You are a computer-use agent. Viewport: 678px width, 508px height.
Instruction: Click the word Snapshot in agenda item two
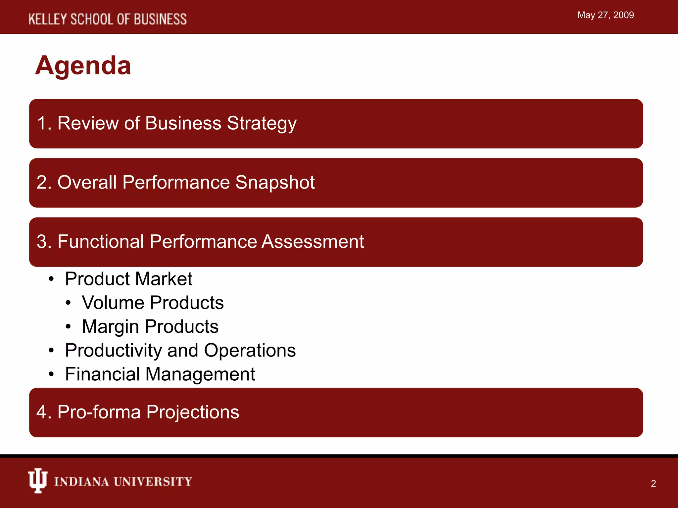pyautogui.click(x=275, y=183)
